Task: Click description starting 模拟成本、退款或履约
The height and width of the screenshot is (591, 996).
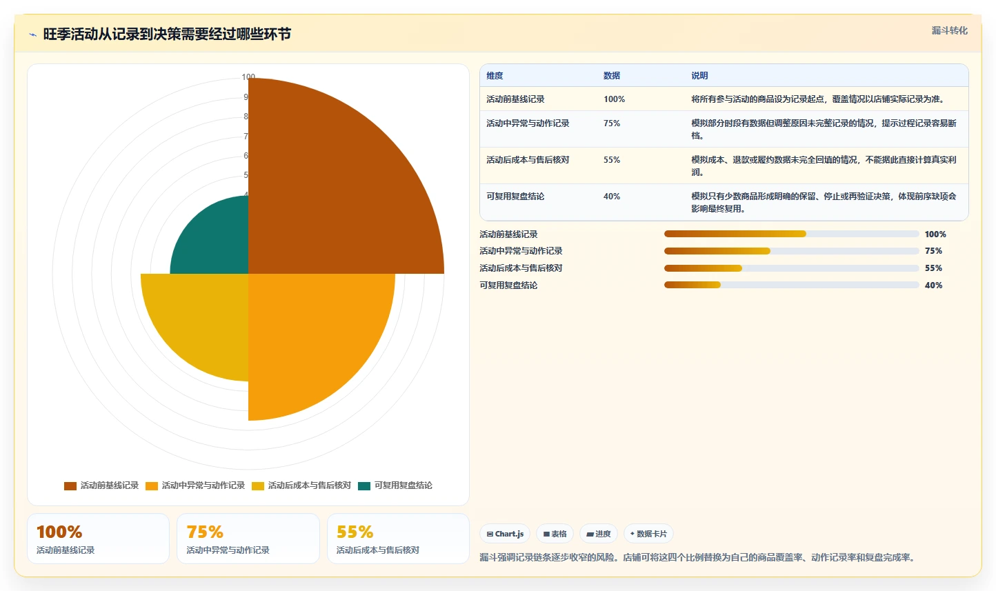Action: [824, 166]
